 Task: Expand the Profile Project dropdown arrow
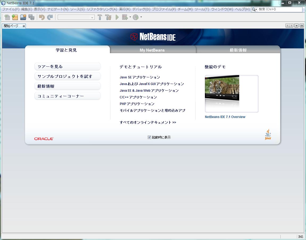141,17
